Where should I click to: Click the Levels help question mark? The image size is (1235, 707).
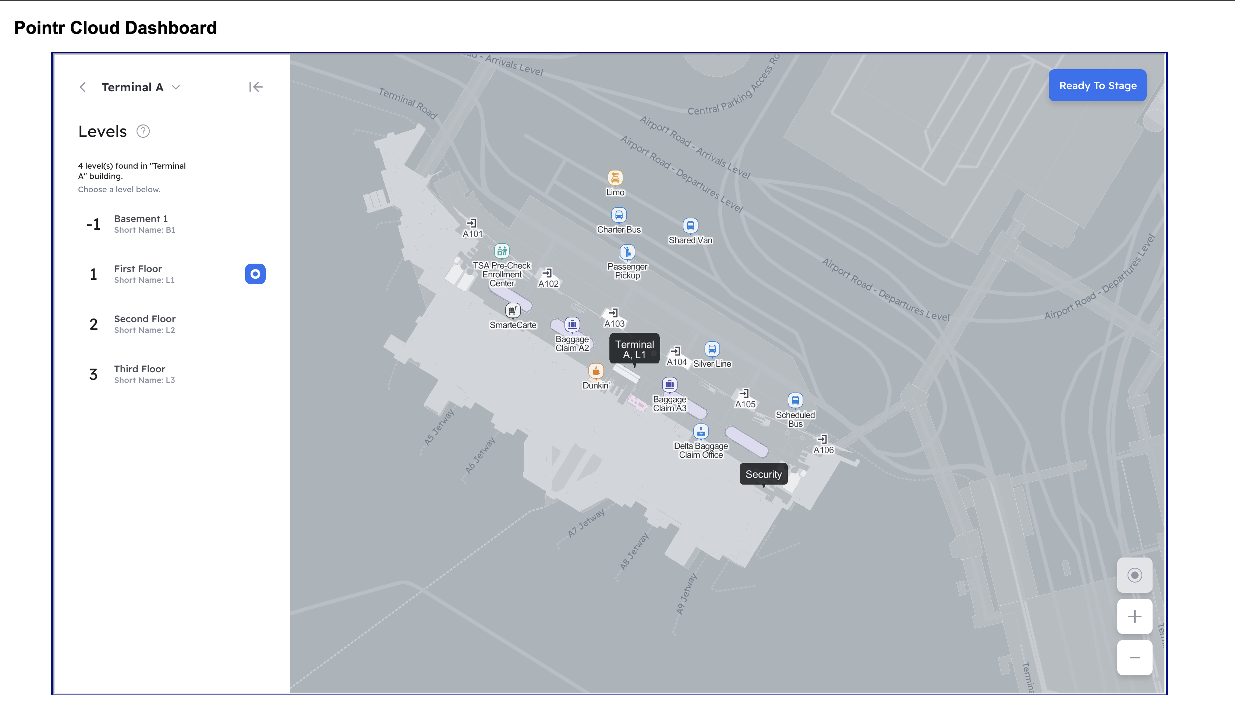click(142, 131)
